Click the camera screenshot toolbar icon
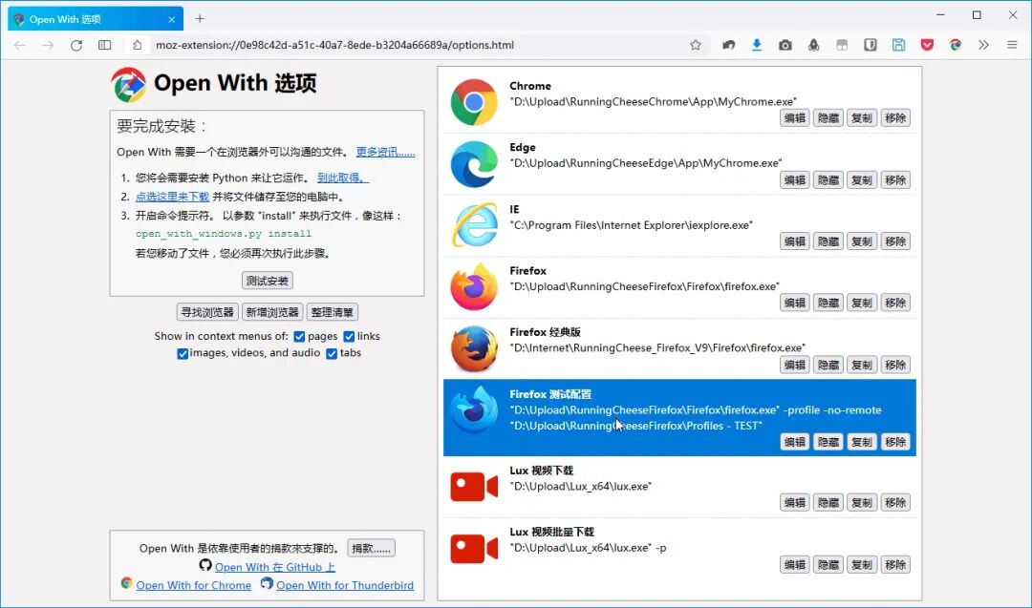 (x=785, y=46)
